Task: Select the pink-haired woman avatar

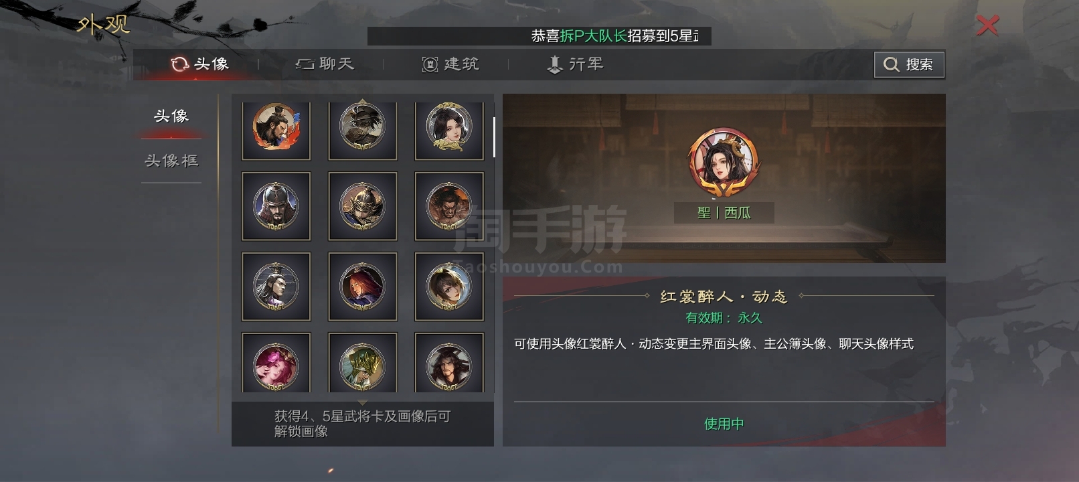Action: tap(276, 363)
